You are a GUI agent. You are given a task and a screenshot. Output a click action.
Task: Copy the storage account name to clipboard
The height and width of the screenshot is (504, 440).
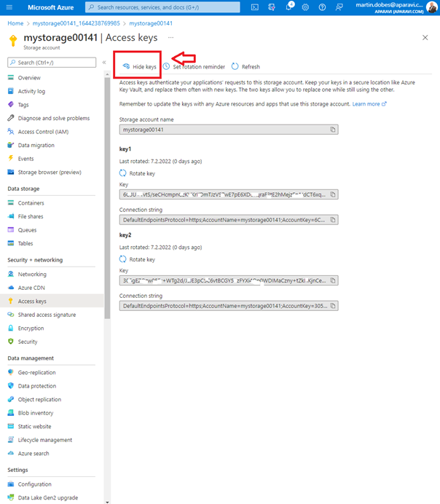(x=332, y=130)
